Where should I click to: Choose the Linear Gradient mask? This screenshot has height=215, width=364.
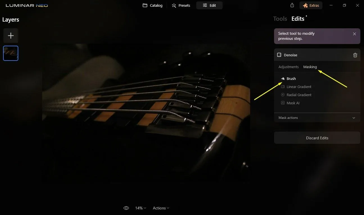pyautogui.click(x=299, y=87)
